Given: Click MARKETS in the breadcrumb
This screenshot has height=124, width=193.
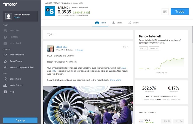Looking at the screenshot, I should click(48, 3).
